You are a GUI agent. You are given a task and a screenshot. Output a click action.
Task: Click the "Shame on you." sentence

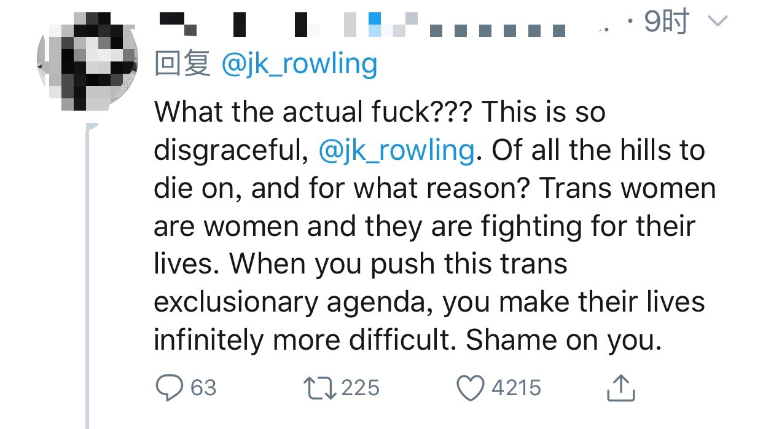[x=563, y=340]
